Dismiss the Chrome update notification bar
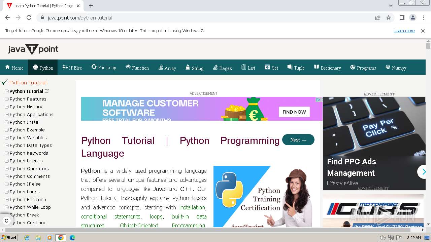This screenshot has height=242, width=431. [423, 31]
